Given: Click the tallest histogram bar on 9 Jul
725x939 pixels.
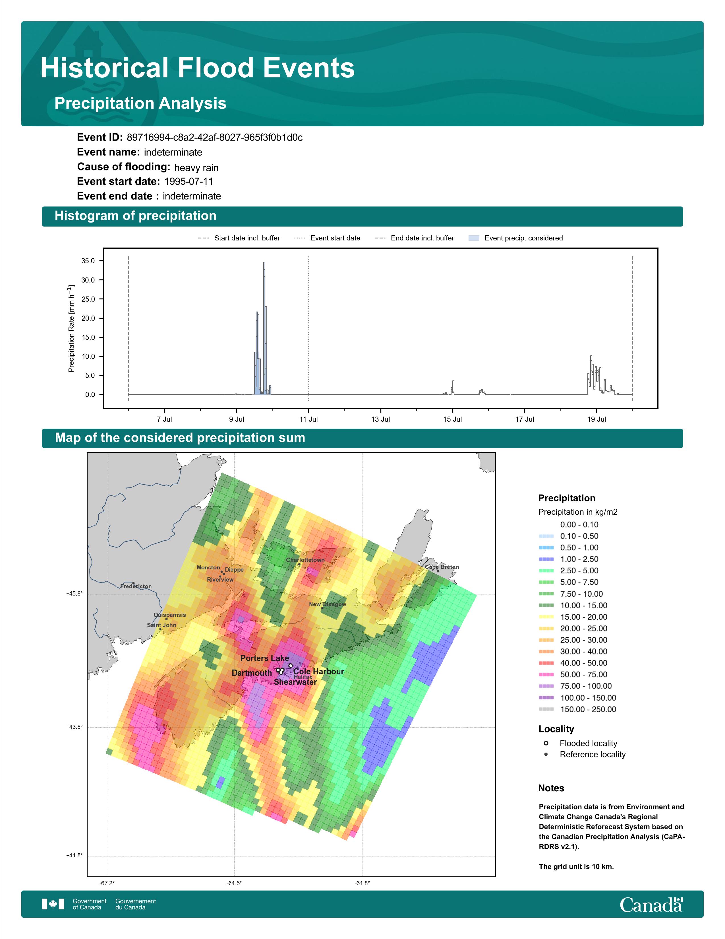Looking at the screenshot, I should 264,328.
